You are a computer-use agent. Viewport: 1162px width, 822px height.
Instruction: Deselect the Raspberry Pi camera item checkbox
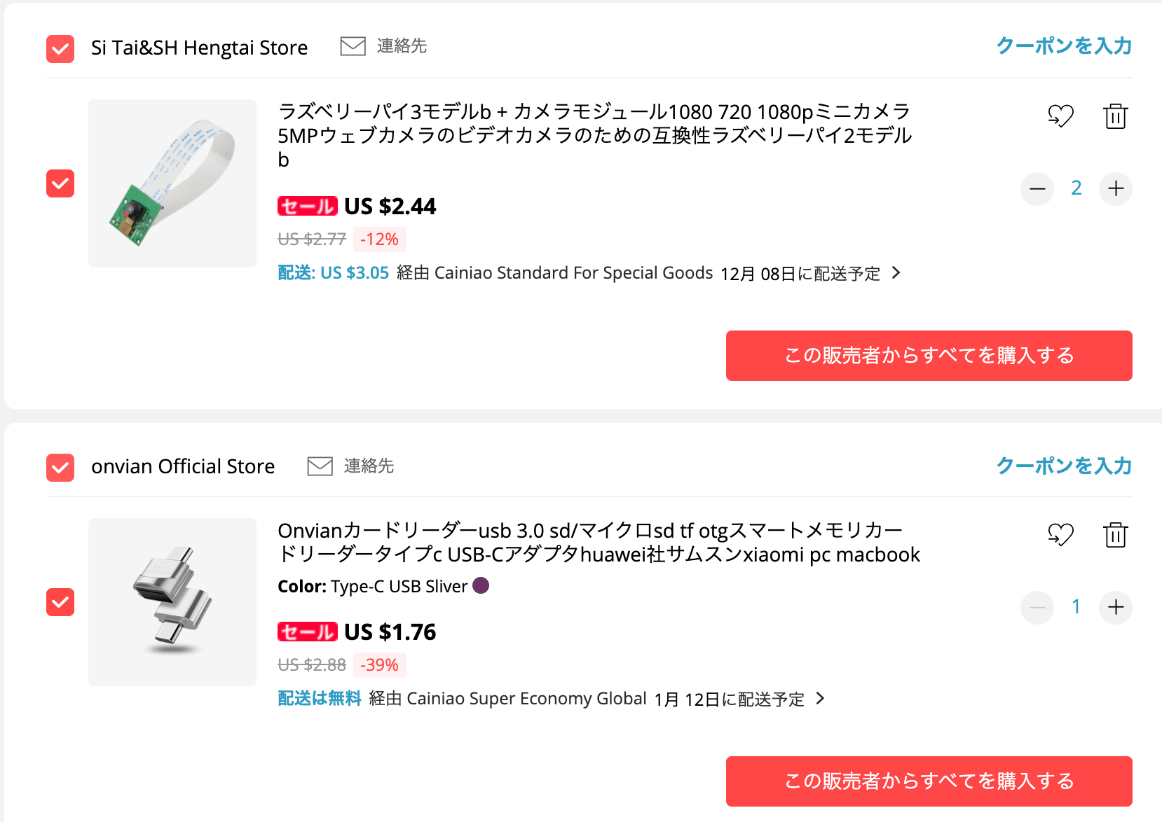(60, 183)
